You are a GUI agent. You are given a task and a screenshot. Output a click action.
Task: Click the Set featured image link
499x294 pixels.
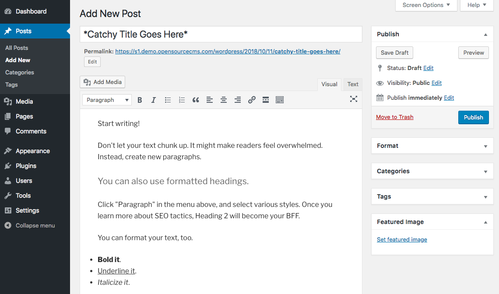coord(401,239)
